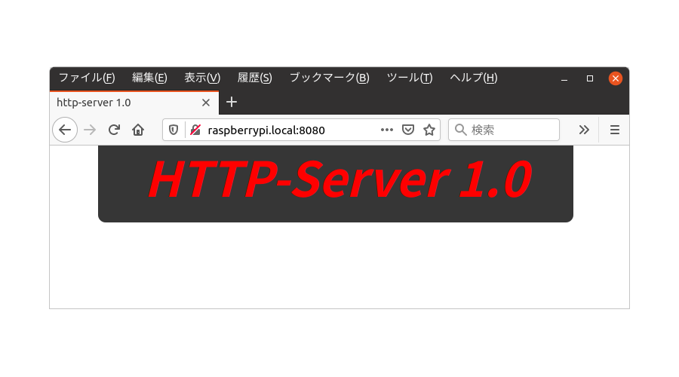
Task: Click the search magnifier icon
Action: [460, 130]
